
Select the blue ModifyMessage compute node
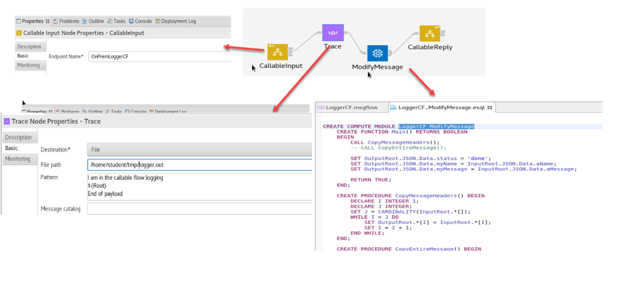(x=377, y=54)
